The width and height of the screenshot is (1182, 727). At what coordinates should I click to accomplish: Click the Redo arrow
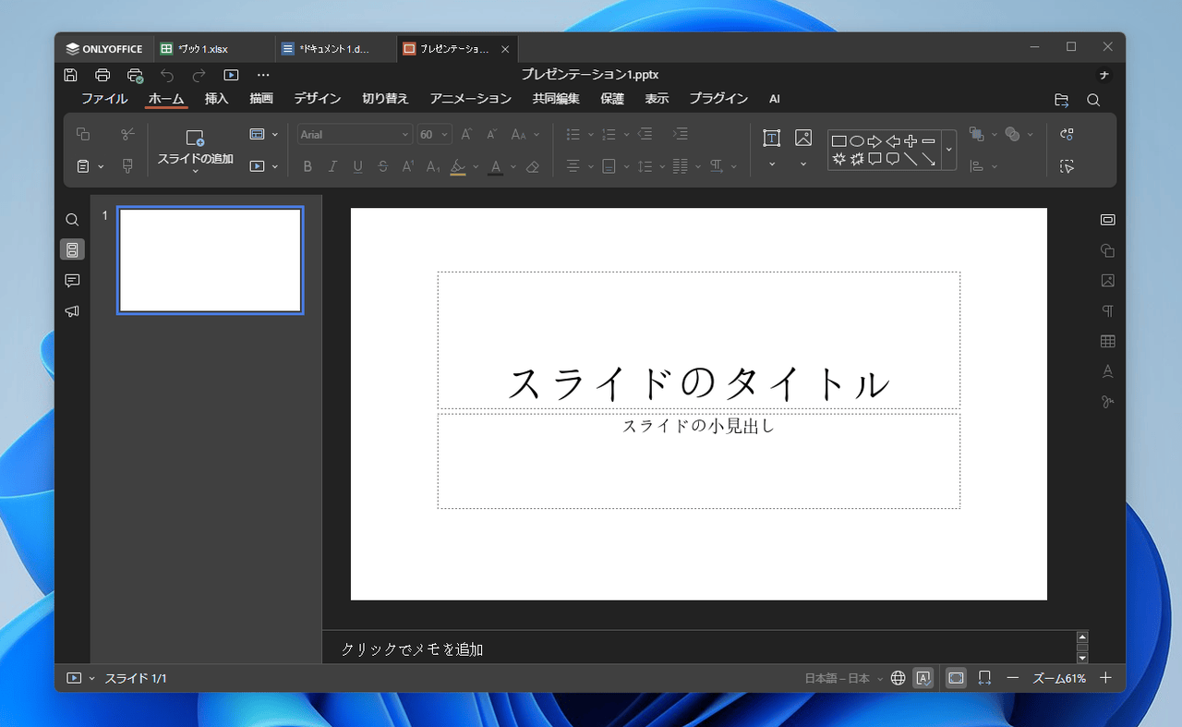pos(199,75)
